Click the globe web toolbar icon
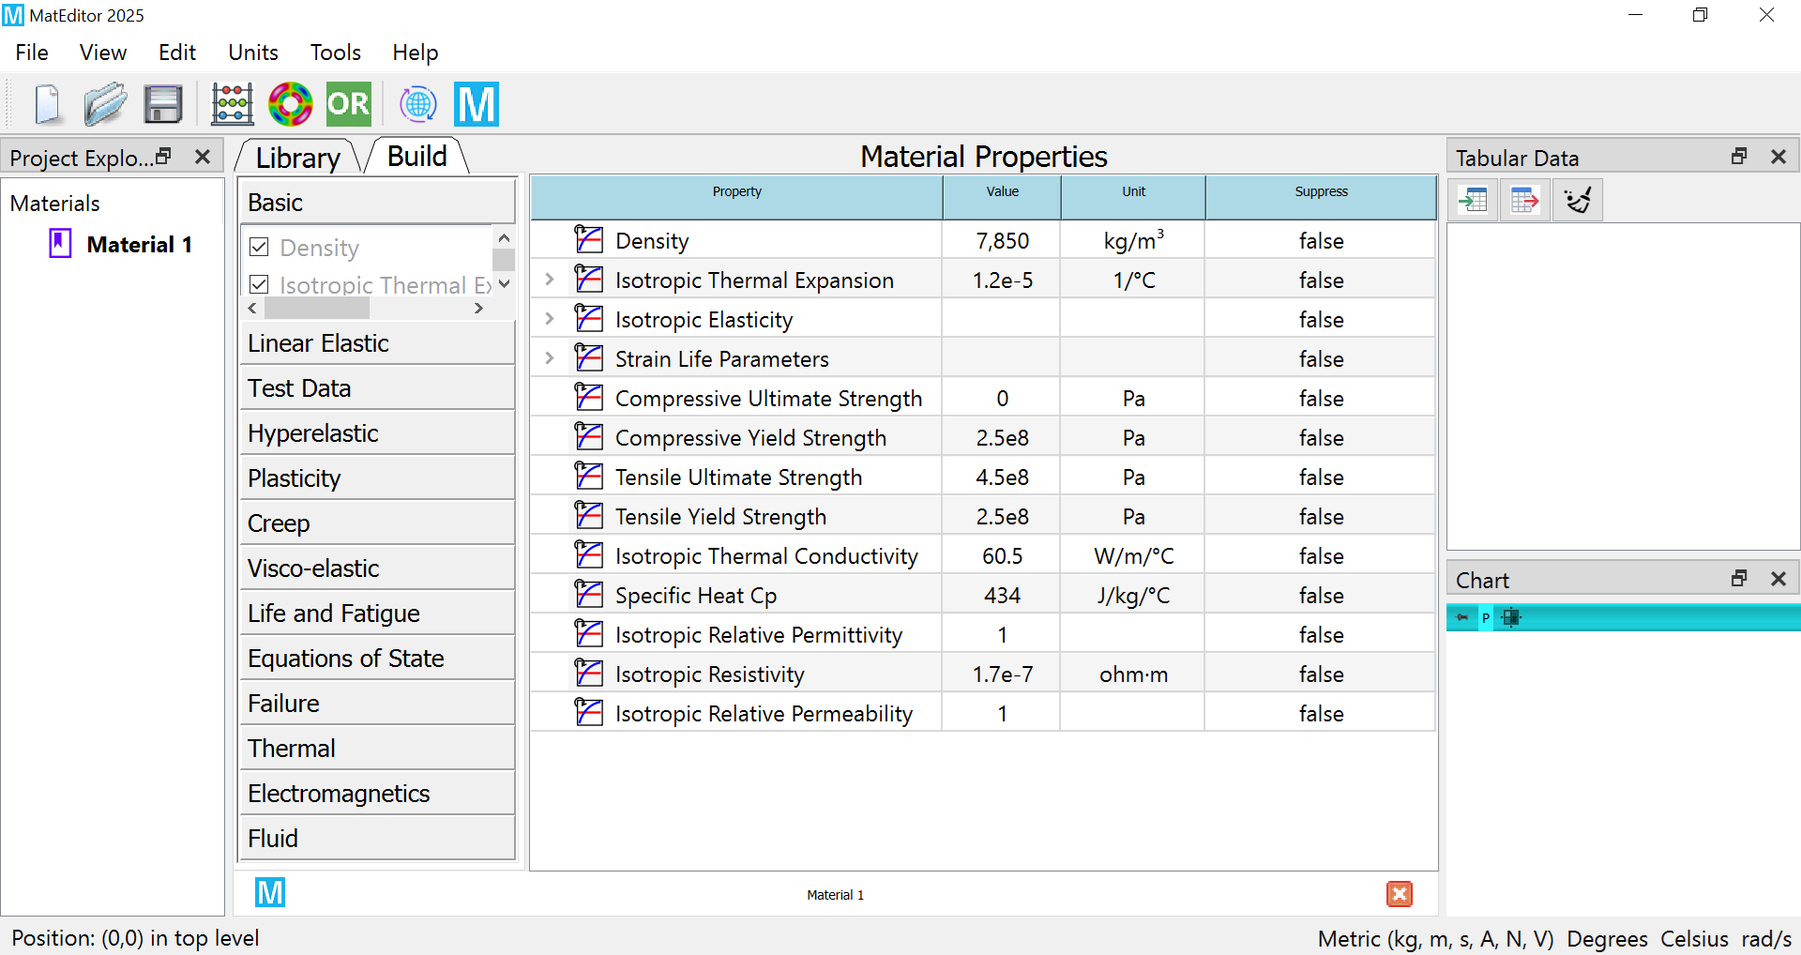1801x955 pixels. coord(417,104)
